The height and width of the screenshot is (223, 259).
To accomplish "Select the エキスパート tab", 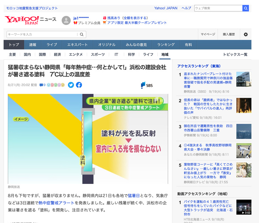I will pyautogui.click(x=78, y=45).
